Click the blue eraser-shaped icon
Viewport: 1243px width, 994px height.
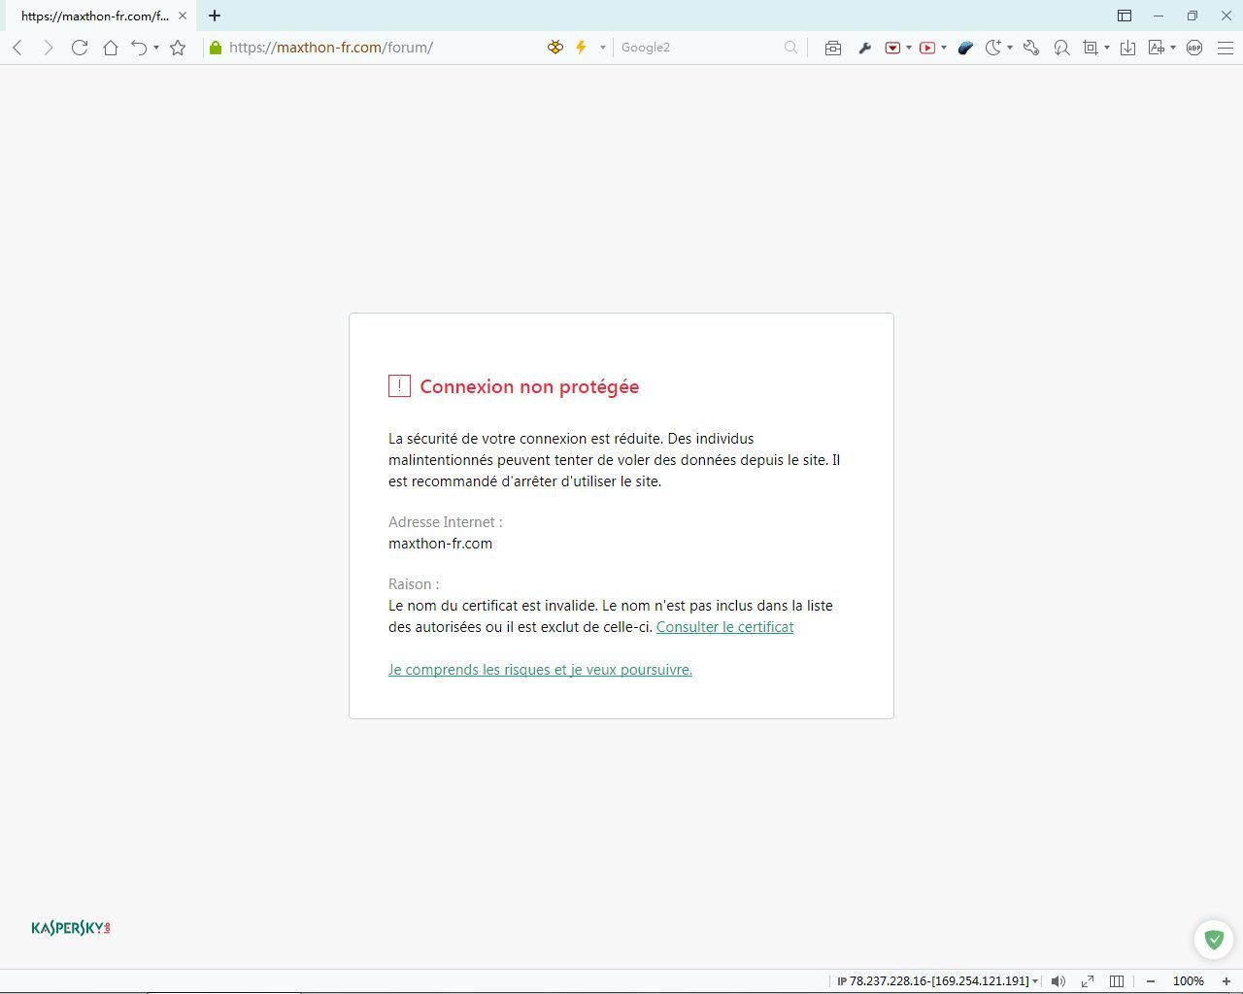pos(965,48)
